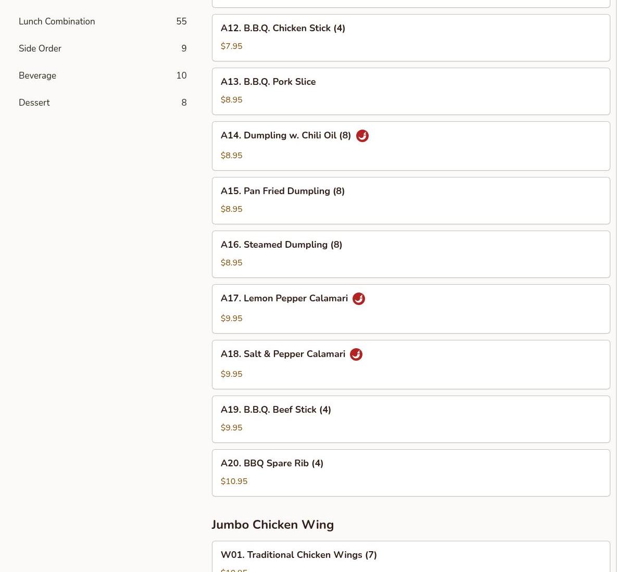The height and width of the screenshot is (572, 627).
Task: Open W01. Traditional Chicken Wings (7)
Action: [x=411, y=556]
